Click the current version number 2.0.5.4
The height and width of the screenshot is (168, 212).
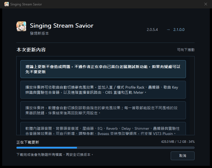152,30
